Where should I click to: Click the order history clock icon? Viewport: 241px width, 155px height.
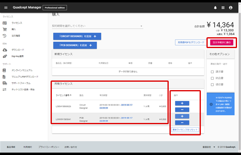pos(4,36)
